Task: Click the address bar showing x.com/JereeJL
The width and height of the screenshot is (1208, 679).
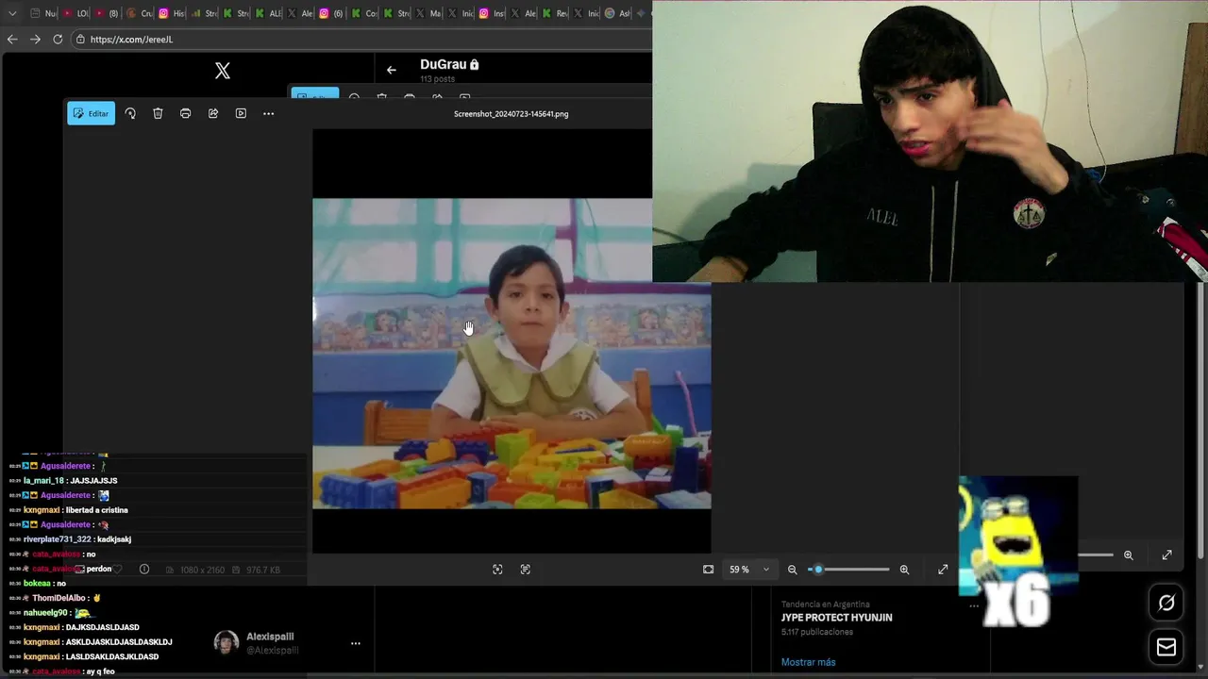Action: pyautogui.click(x=363, y=39)
